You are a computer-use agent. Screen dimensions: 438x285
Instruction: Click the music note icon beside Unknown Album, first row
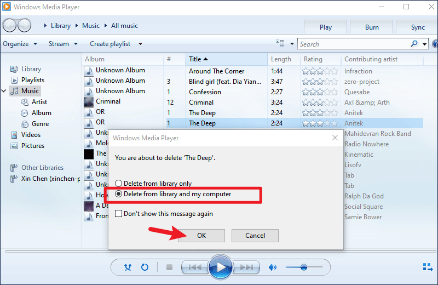[x=89, y=71]
